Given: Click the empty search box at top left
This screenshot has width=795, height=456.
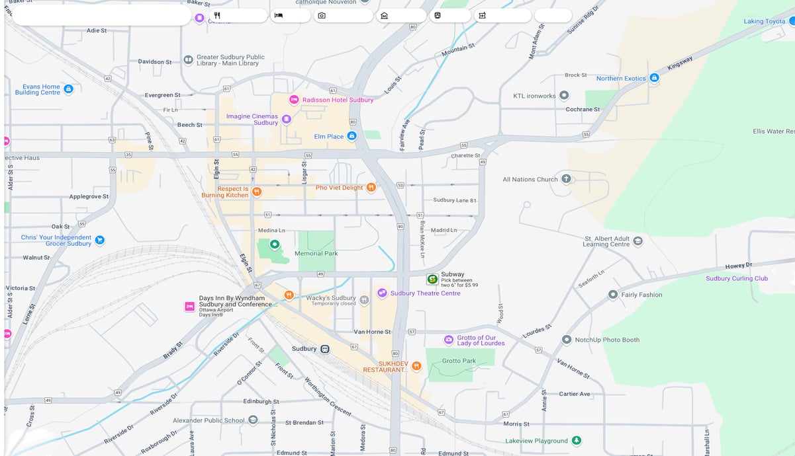Looking at the screenshot, I should 101,15.
